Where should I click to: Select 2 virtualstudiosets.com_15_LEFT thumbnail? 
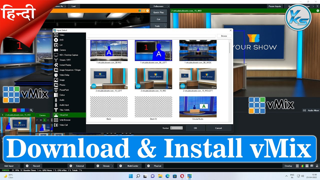pos(109,79)
